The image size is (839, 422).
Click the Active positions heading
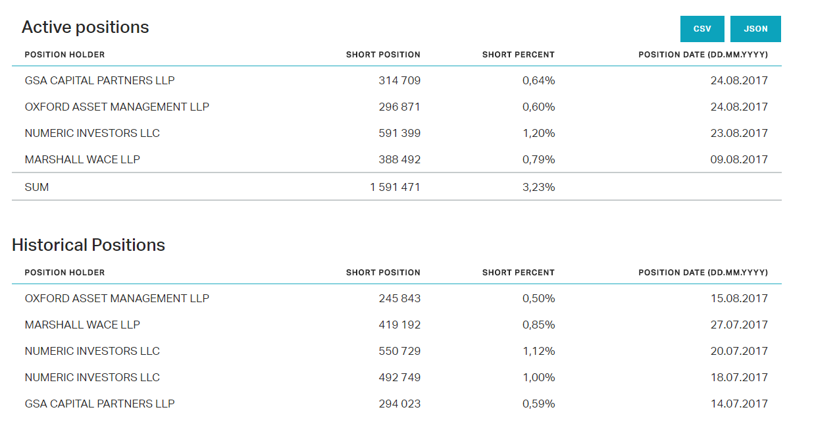(85, 27)
